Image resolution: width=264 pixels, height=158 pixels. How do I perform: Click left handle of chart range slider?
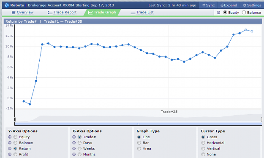tap(15, 119)
